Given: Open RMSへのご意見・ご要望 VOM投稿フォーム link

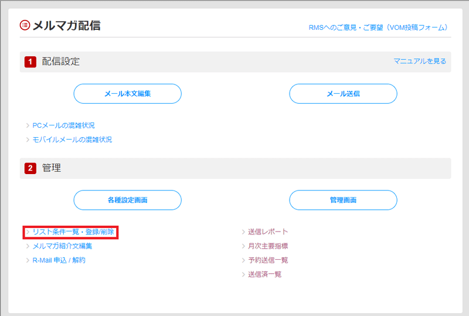Looking at the screenshot, I should click(378, 28).
